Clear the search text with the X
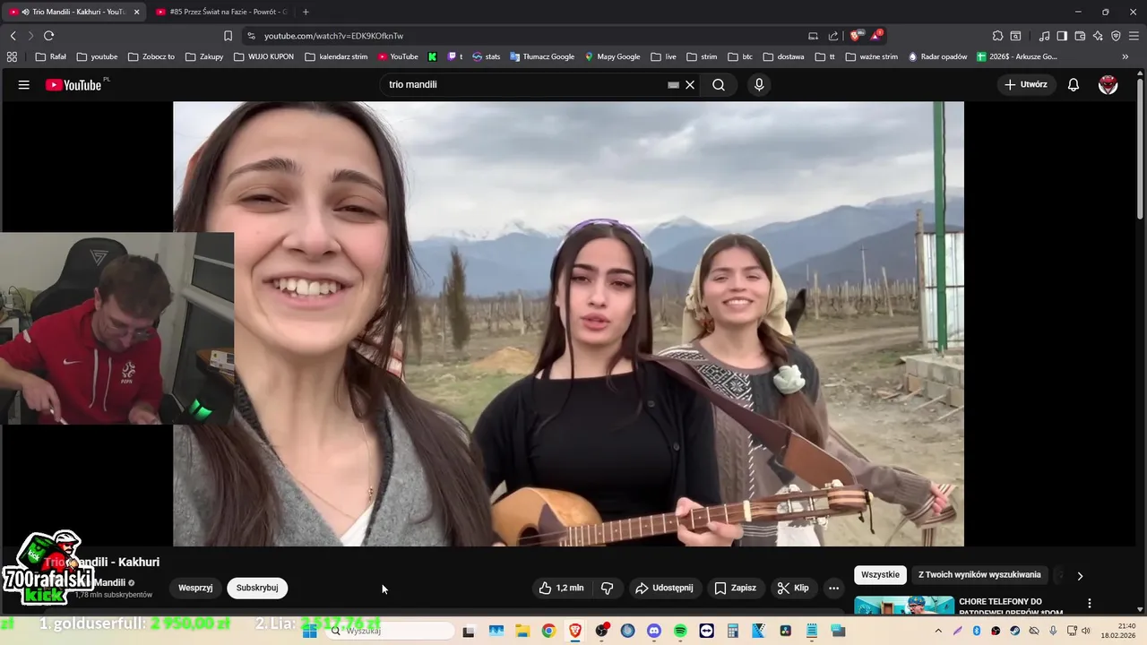The height and width of the screenshot is (645, 1147). point(690,85)
